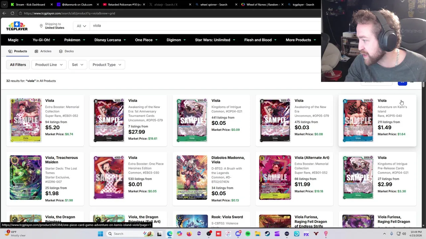
Task: Click the browser back arrow
Action: point(4,13)
